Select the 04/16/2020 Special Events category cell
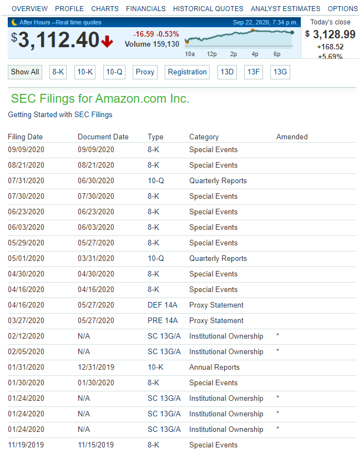 point(214,290)
